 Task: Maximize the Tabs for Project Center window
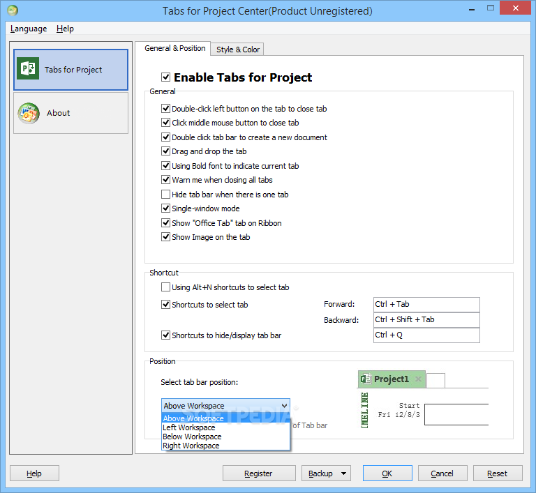(491, 8)
